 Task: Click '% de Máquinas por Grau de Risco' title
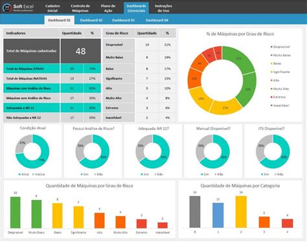tap(240, 34)
